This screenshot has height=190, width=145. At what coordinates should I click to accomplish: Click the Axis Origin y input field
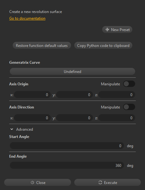(x=75, y=95)
